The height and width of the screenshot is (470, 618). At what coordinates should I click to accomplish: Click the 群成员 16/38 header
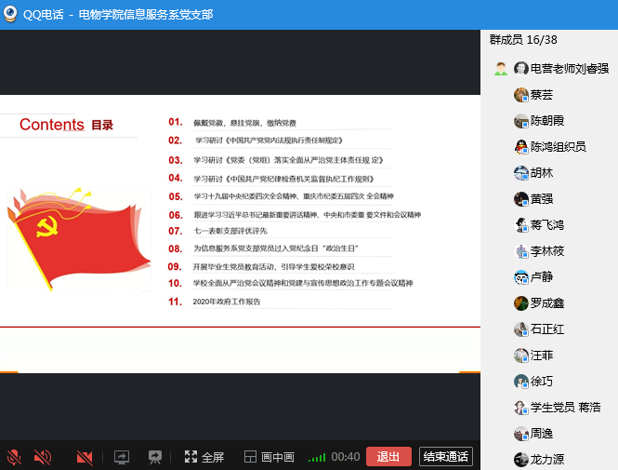point(523,40)
